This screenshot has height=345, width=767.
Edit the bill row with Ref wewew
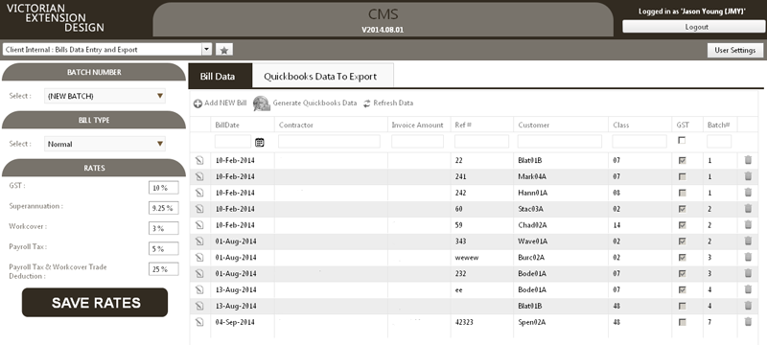[199, 257]
